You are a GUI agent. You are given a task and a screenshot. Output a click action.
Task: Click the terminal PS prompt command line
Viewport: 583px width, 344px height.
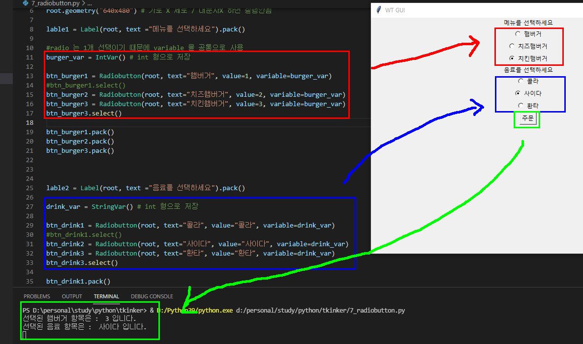coord(214,310)
